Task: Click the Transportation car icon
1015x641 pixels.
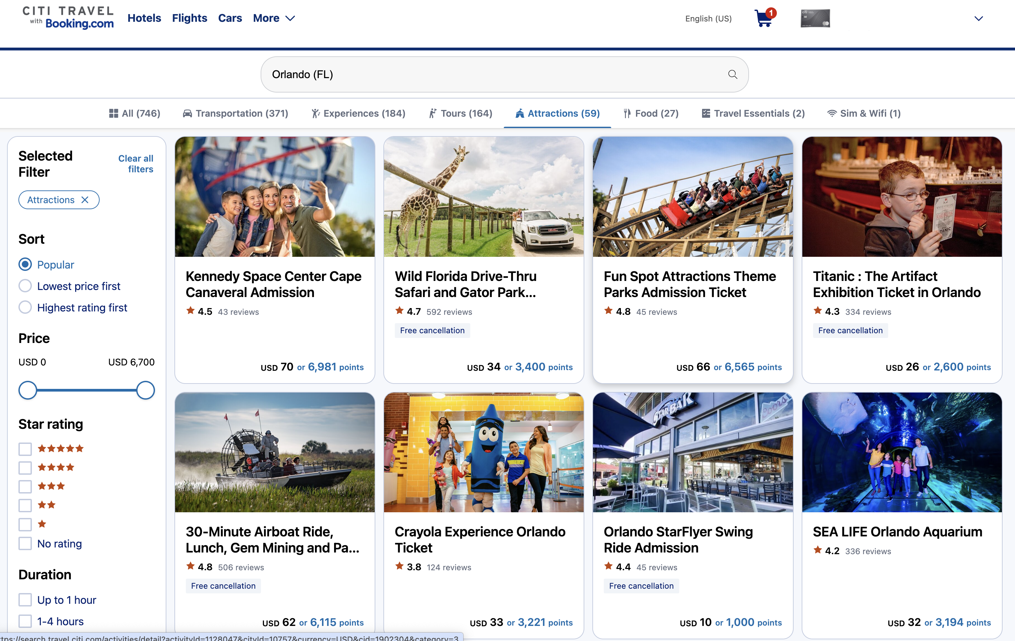Action: [187, 113]
